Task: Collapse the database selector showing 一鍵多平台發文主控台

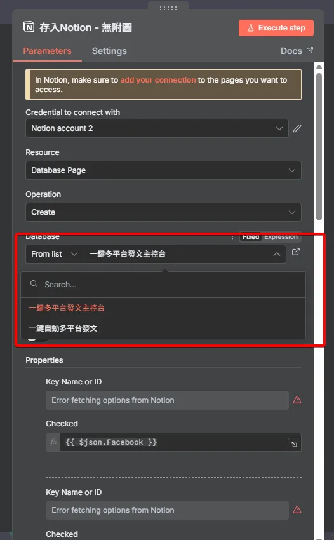Action: [x=185, y=254]
